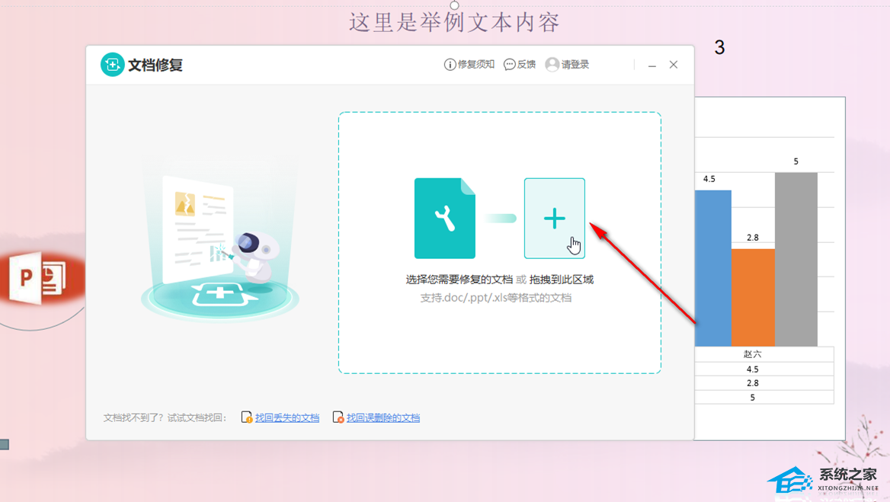Open the 找回误删除的文档 link
Image resolution: width=890 pixels, height=502 pixels.
383,417
